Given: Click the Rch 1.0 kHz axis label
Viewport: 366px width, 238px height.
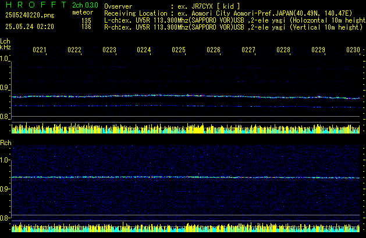Looking at the screenshot, I should pyautogui.click(x=4, y=160).
